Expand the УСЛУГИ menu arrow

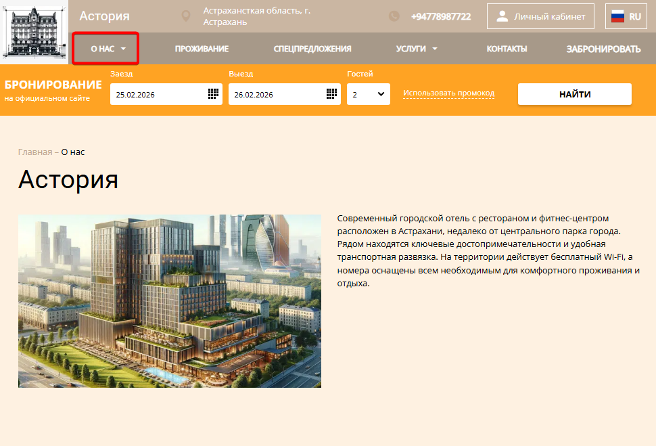tap(435, 49)
